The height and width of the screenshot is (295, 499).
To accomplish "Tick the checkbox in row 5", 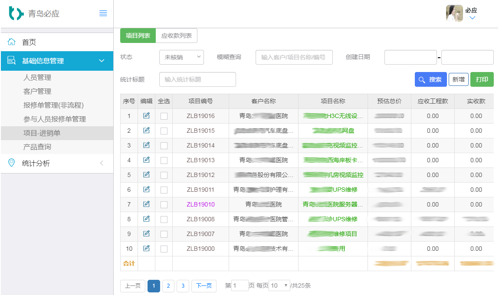I will [x=164, y=175].
